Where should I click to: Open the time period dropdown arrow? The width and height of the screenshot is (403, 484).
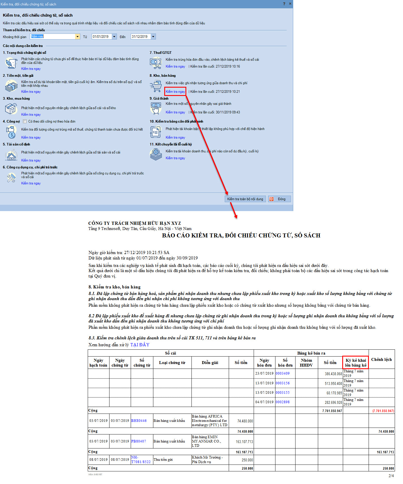point(77,37)
